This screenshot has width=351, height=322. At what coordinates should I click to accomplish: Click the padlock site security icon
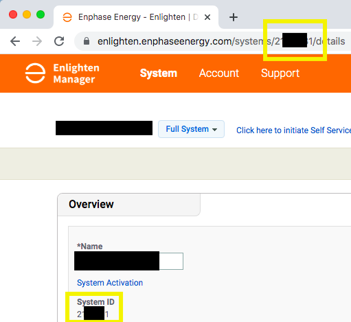click(x=87, y=41)
